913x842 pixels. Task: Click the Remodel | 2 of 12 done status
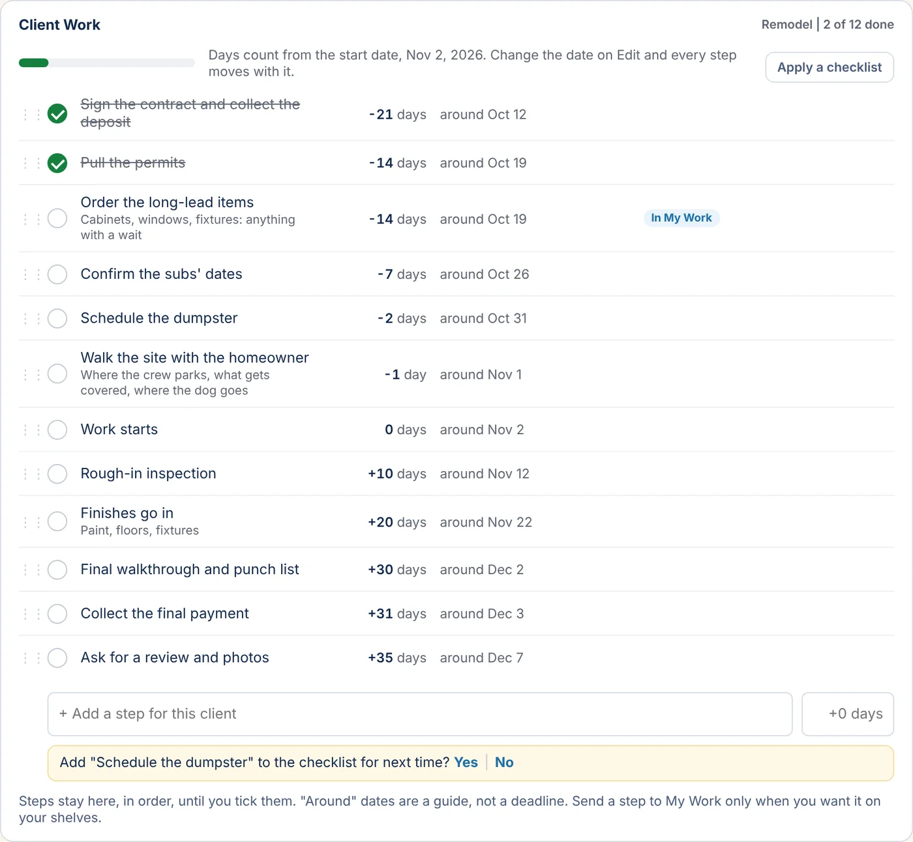tap(828, 25)
